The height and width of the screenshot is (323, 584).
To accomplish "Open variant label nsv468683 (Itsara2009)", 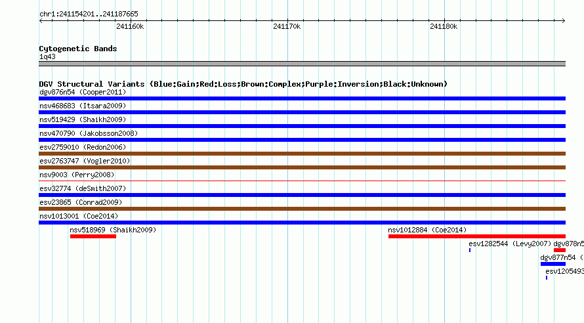I will [83, 106].
